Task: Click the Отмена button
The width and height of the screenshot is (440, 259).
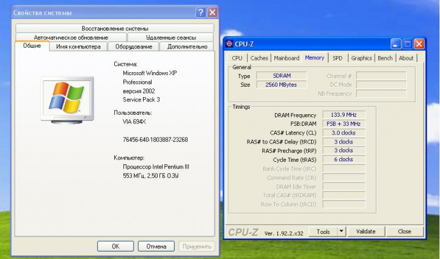Action: click(x=152, y=246)
